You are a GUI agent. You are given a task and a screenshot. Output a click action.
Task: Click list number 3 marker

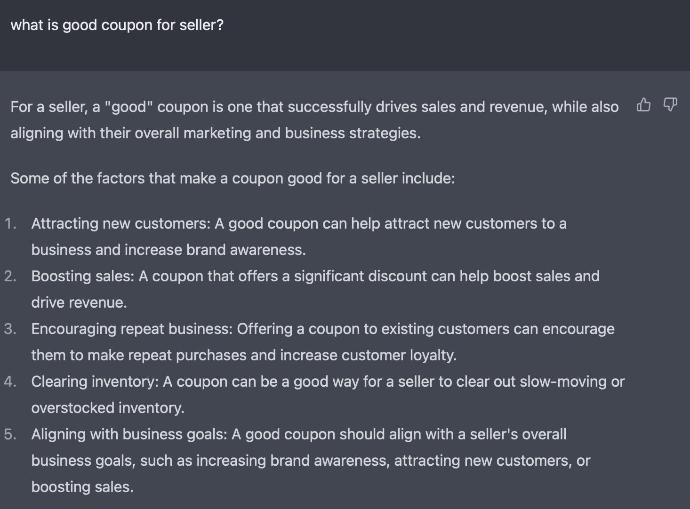click(x=10, y=329)
